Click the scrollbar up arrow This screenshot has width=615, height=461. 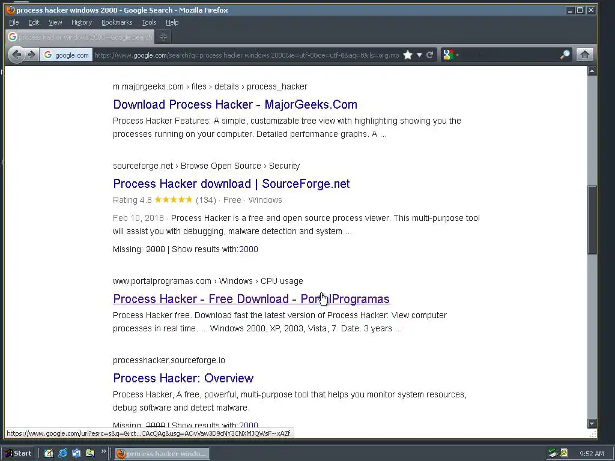[592, 71]
